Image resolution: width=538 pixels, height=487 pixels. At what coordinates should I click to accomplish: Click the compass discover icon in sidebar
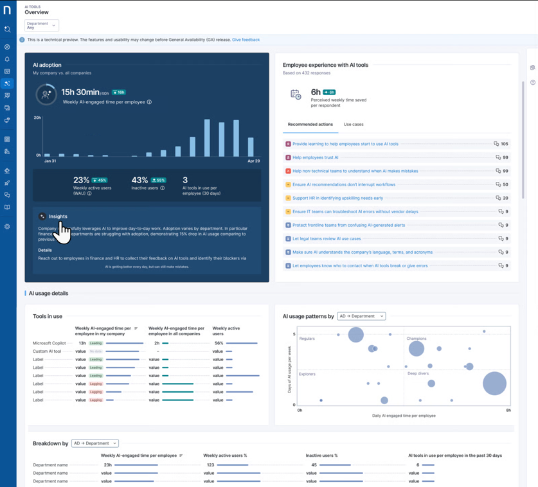click(7, 47)
